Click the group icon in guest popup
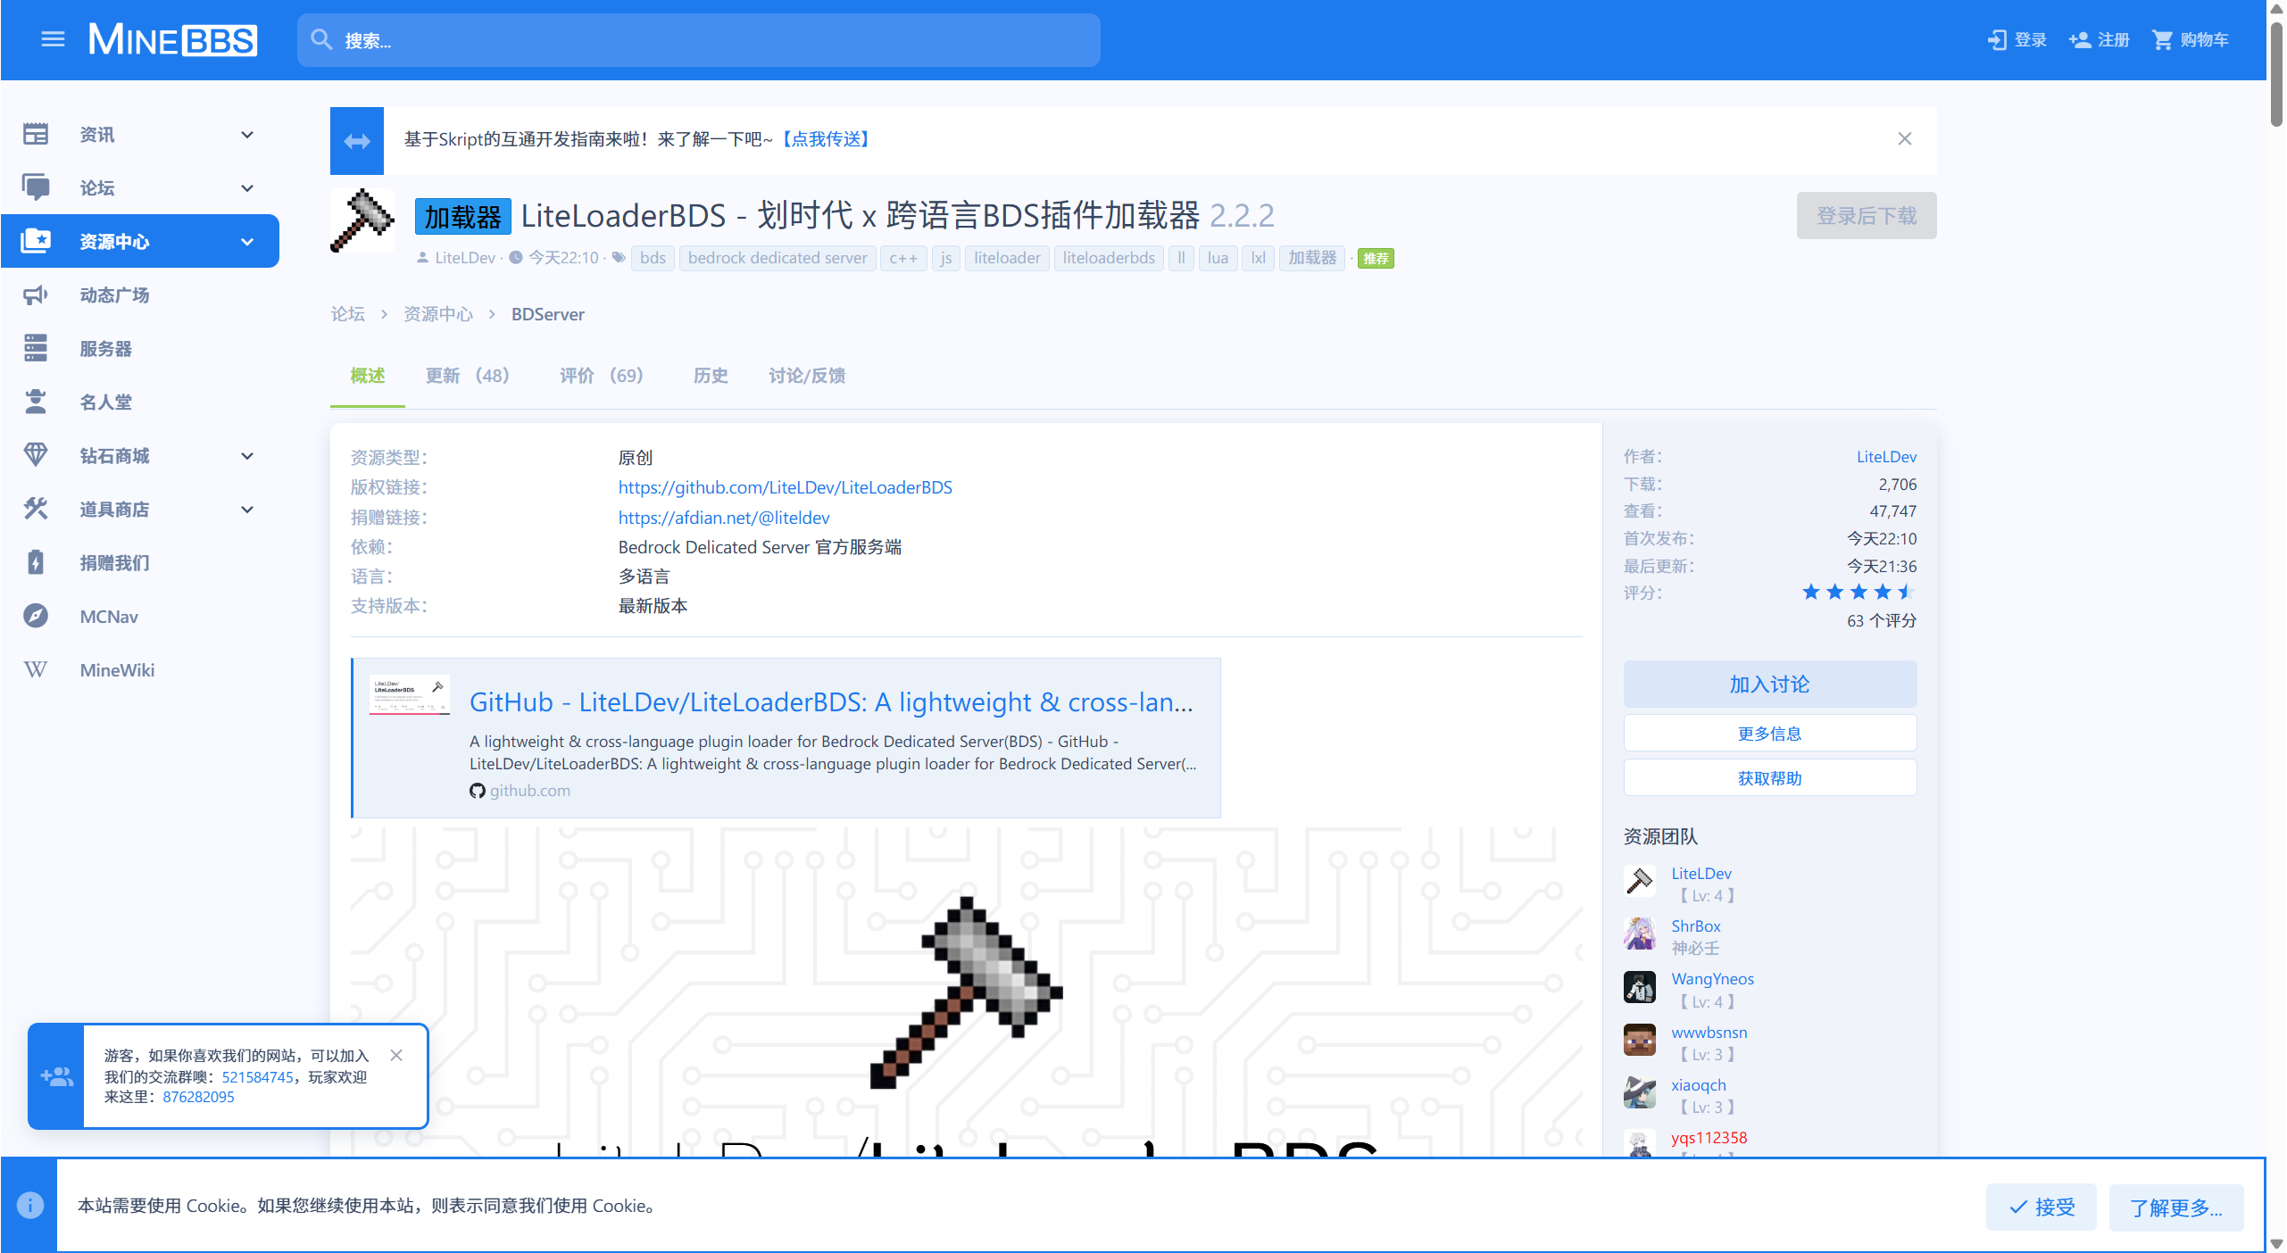This screenshot has height=1253, width=2287. (x=56, y=1077)
